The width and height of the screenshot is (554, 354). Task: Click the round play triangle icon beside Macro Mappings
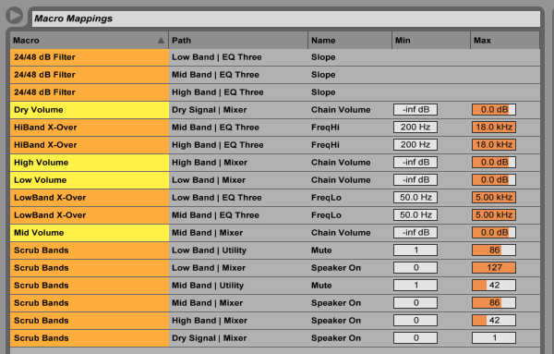(14, 16)
